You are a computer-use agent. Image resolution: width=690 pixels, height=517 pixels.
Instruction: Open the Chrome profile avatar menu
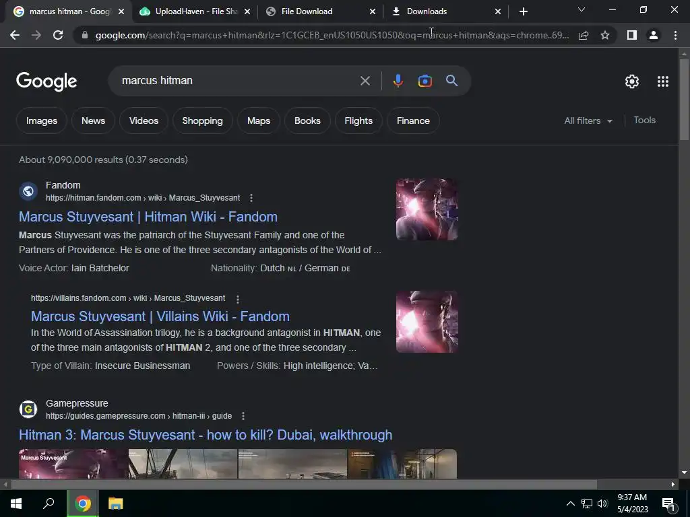click(x=654, y=35)
